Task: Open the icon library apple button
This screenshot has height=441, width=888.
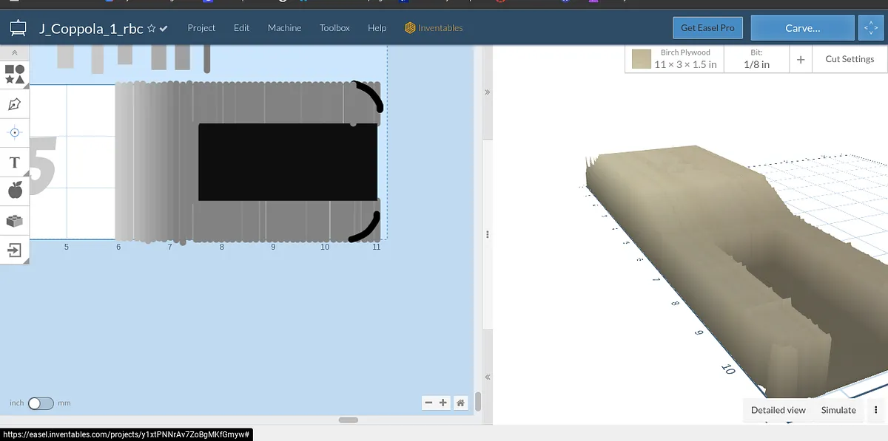Action: pos(14,191)
